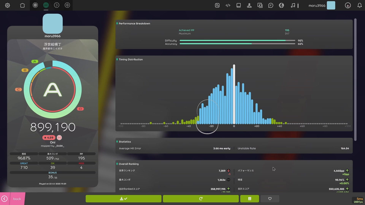
Task: Select the taiko ruleset icon
Action: 46,5
